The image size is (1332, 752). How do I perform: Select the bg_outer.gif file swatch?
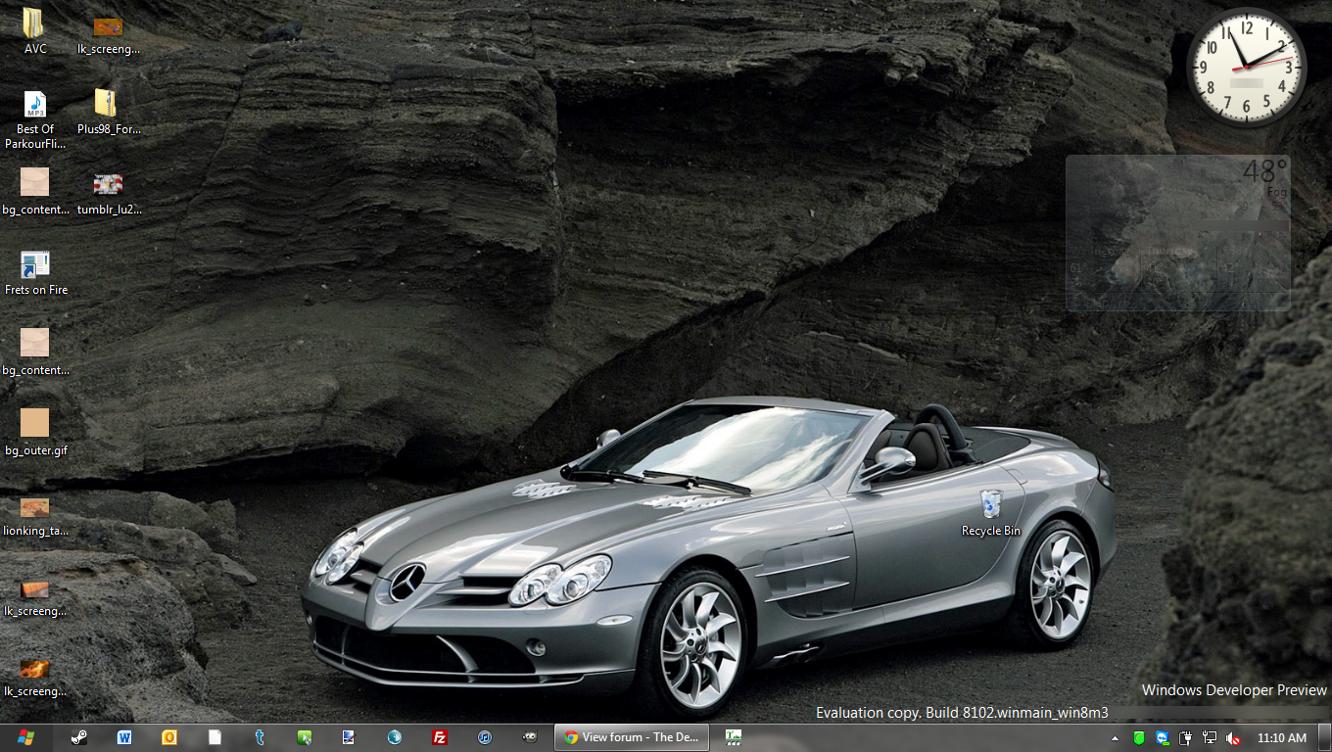point(35,423)
